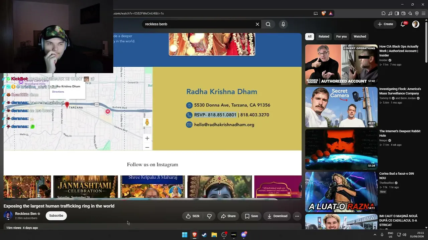The height and width of the screenshot is (240, 428).
Task: Click title 'The Internet's Deepest Rabbit Hole'
Action: 400,133
